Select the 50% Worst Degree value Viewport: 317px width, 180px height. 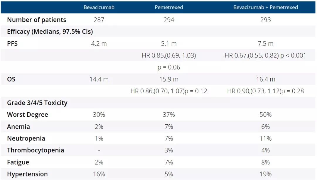[265, 115]
